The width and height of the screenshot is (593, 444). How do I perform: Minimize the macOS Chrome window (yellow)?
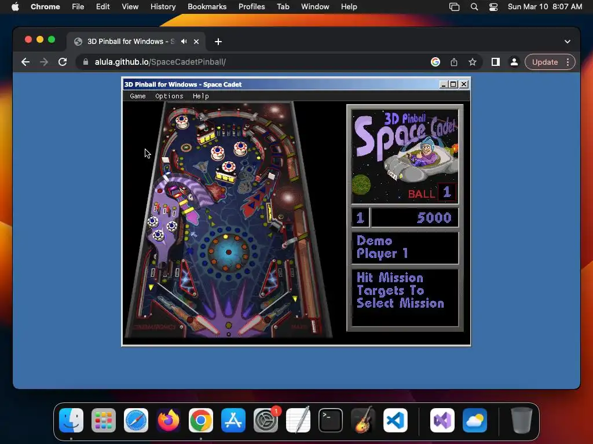point(40,39)
